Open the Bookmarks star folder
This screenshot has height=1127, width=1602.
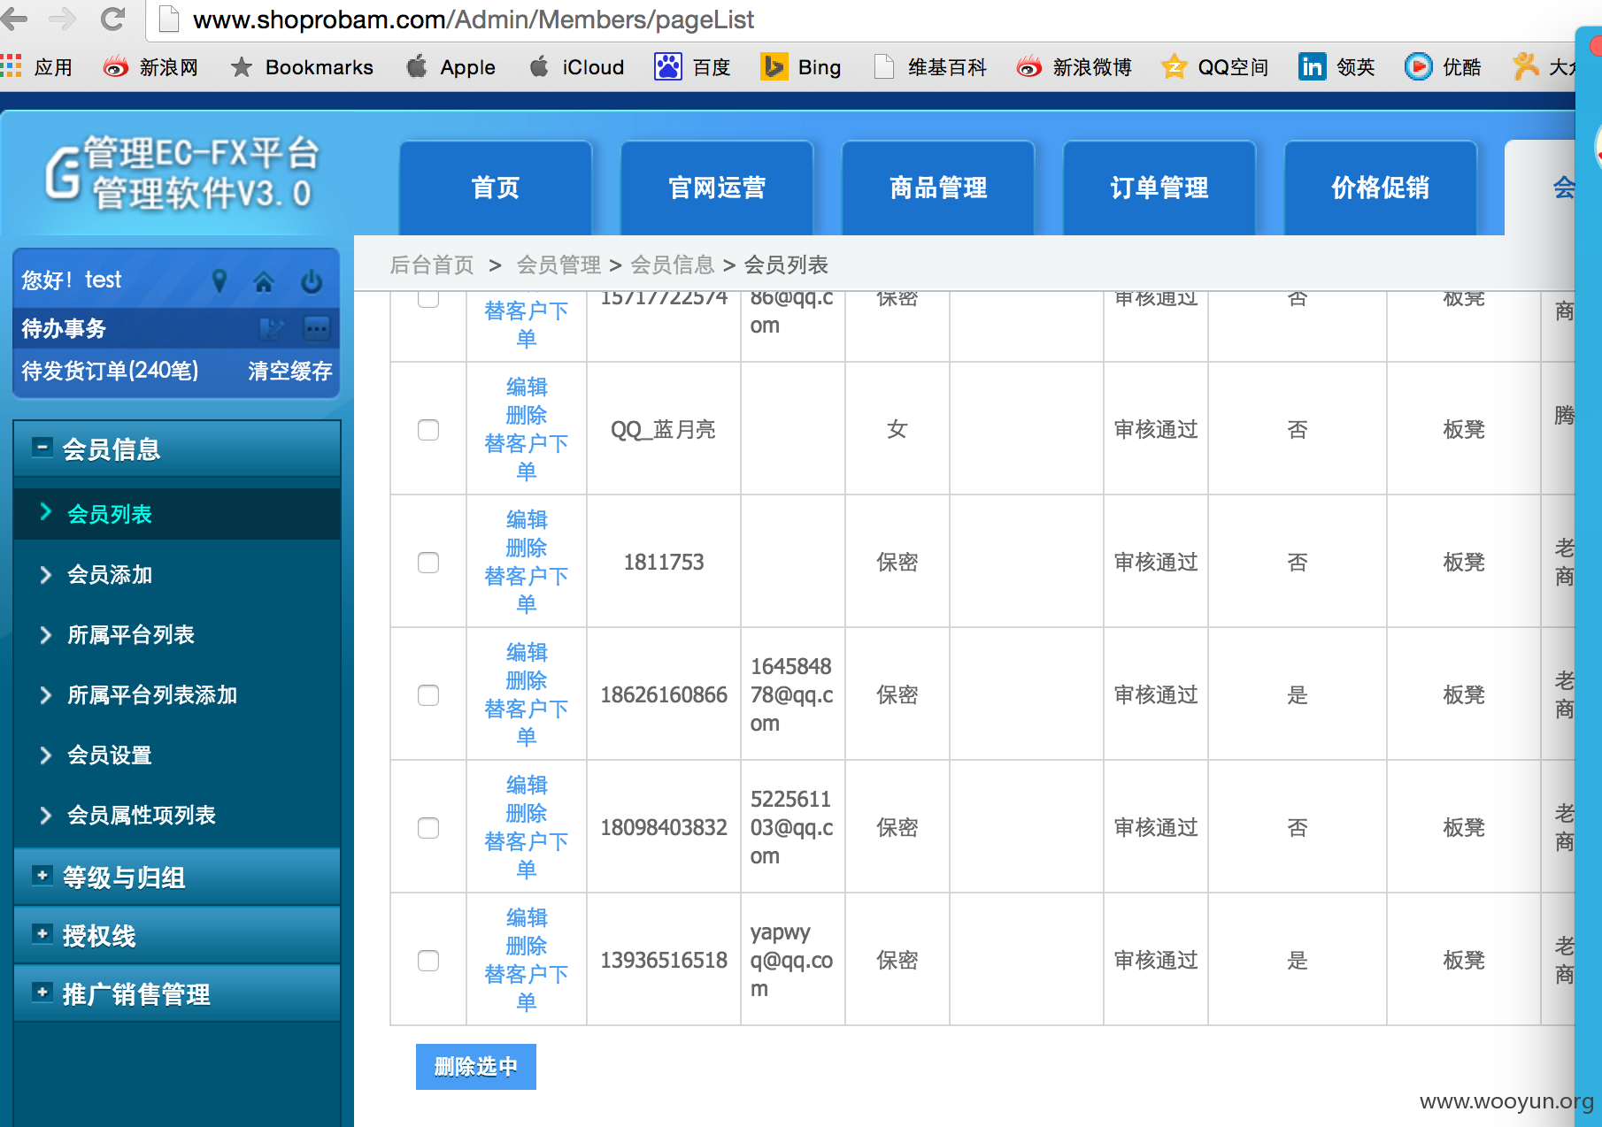[x=301, y=67]
